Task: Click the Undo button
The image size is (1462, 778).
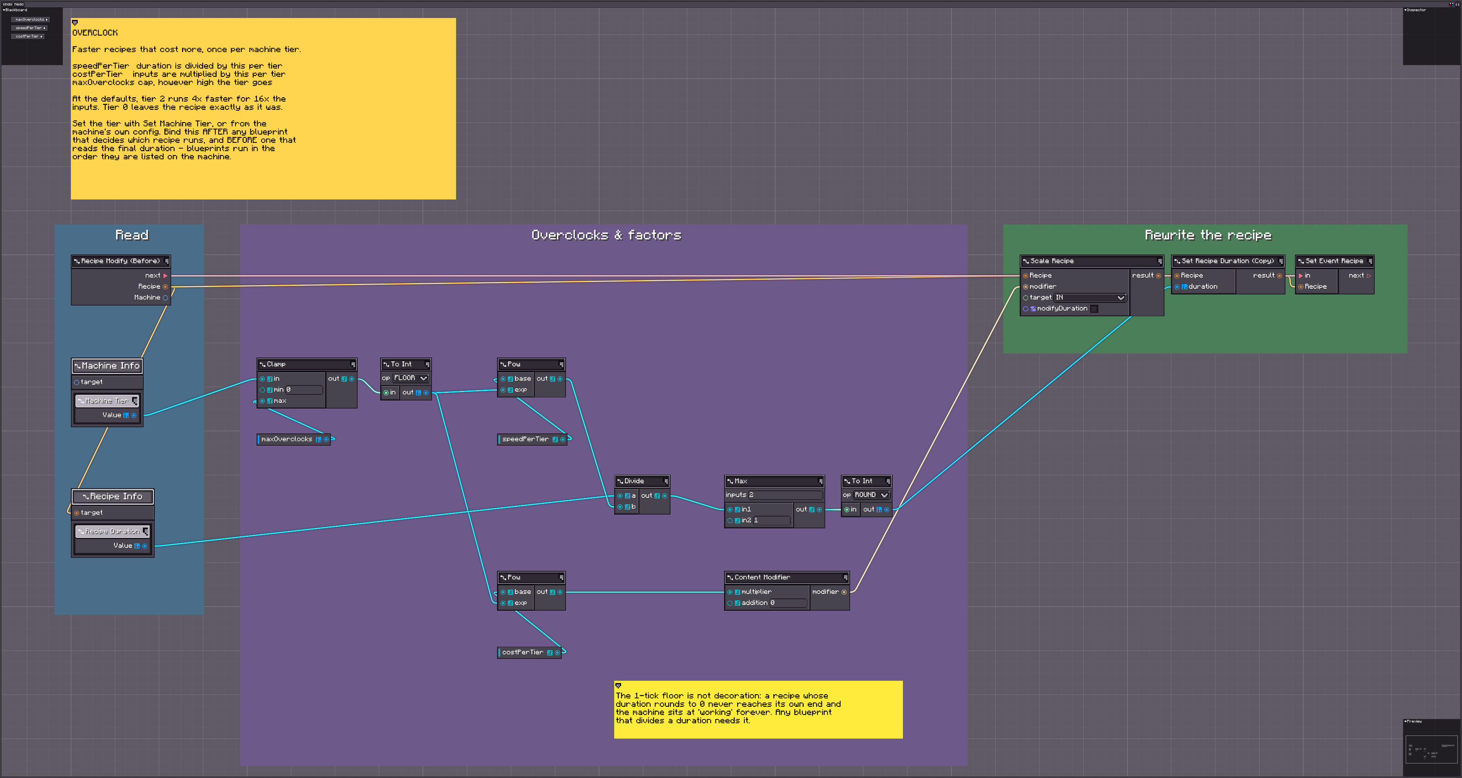Action: 7,4
